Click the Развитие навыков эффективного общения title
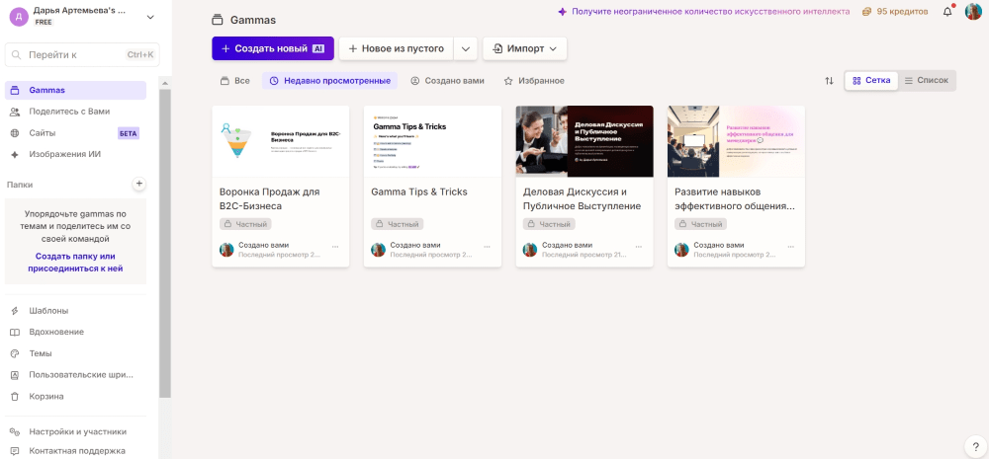This screenshot has height=459, width=989. 735,199
